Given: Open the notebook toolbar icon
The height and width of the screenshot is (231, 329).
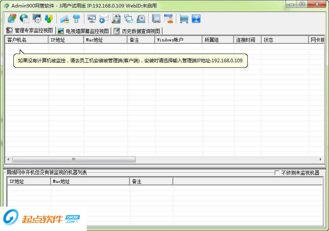Looking at the screenshot, I should (x=156, y=19).
